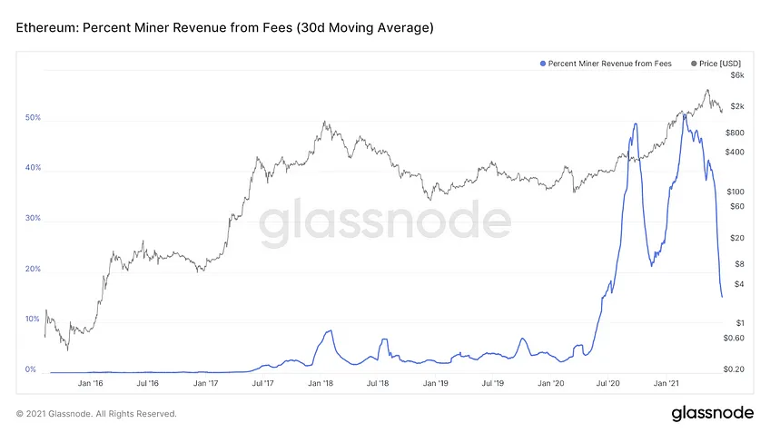Toggle Percent Miner Revenue from Fees legend
This screenshot has width=770, height=433.
[606, 64]
